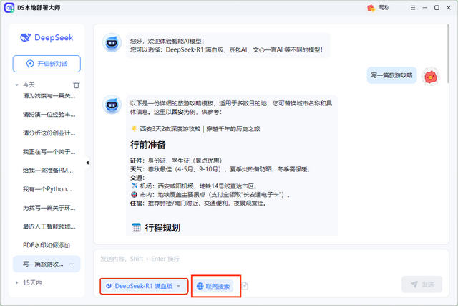
Task: Click the welcome message text bubble
Action: click(228, 46)
